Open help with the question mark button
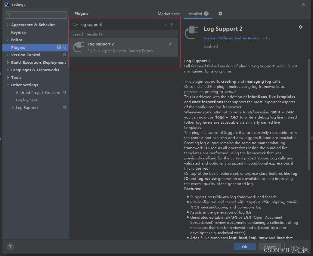This screenshot has height=256, width=313. (10, 247)
